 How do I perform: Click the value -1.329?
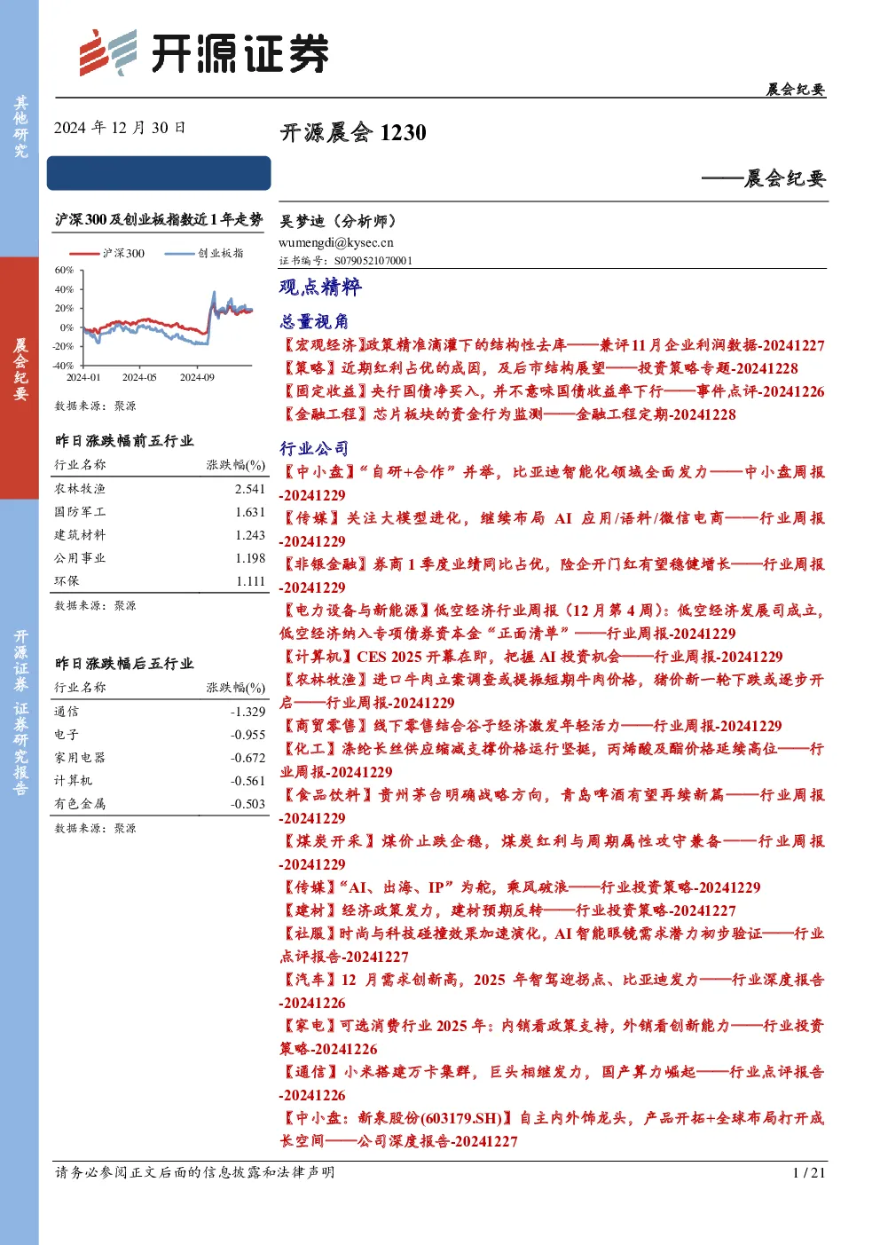point(248,712)
